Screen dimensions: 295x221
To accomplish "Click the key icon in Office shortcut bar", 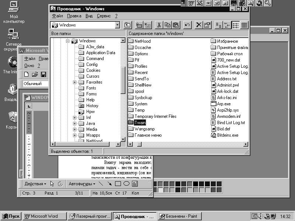I will click(x=268, y=3).
